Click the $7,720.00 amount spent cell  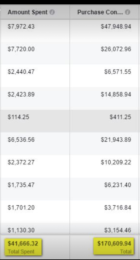click(x=35, y=53)
